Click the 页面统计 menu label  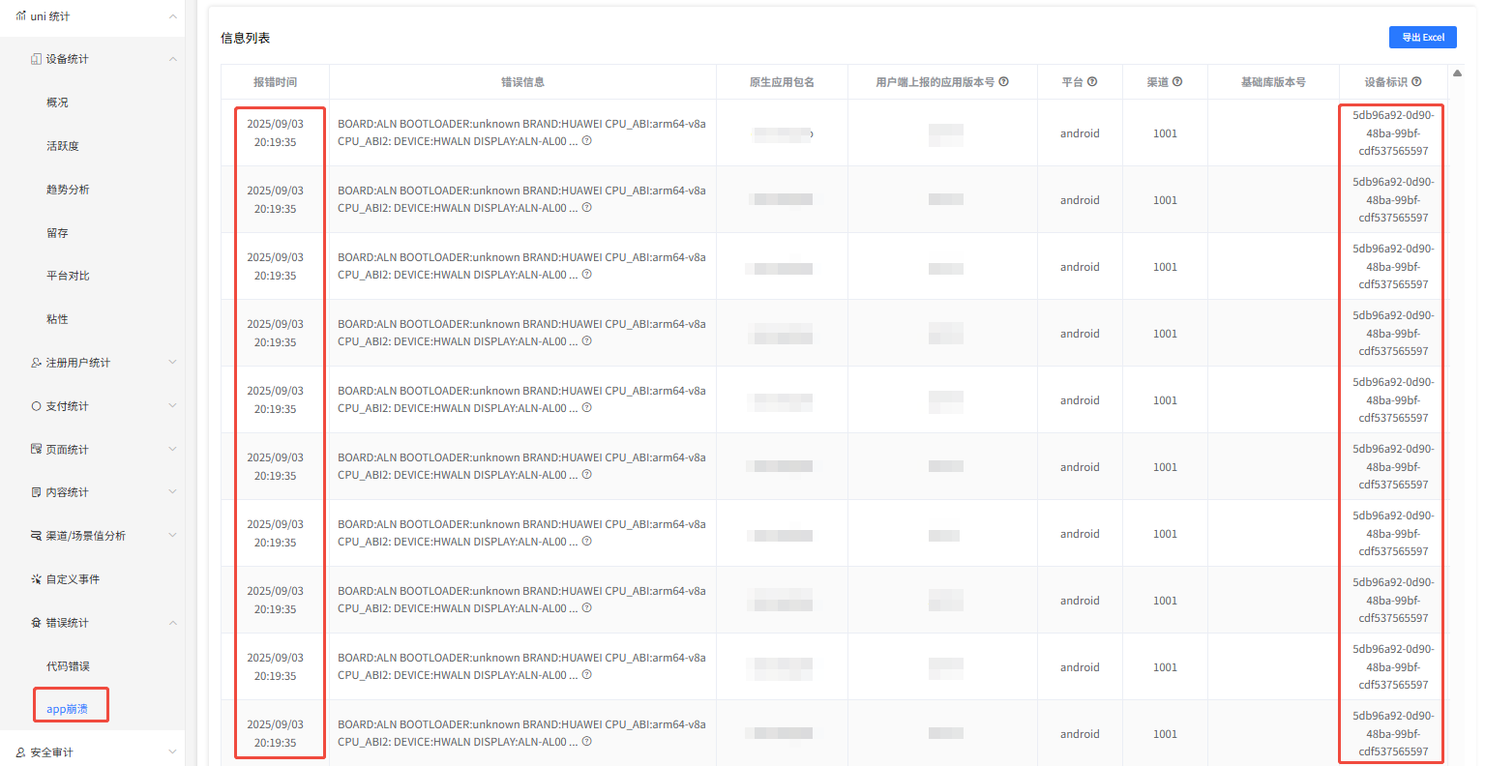[x=67, y=449]
